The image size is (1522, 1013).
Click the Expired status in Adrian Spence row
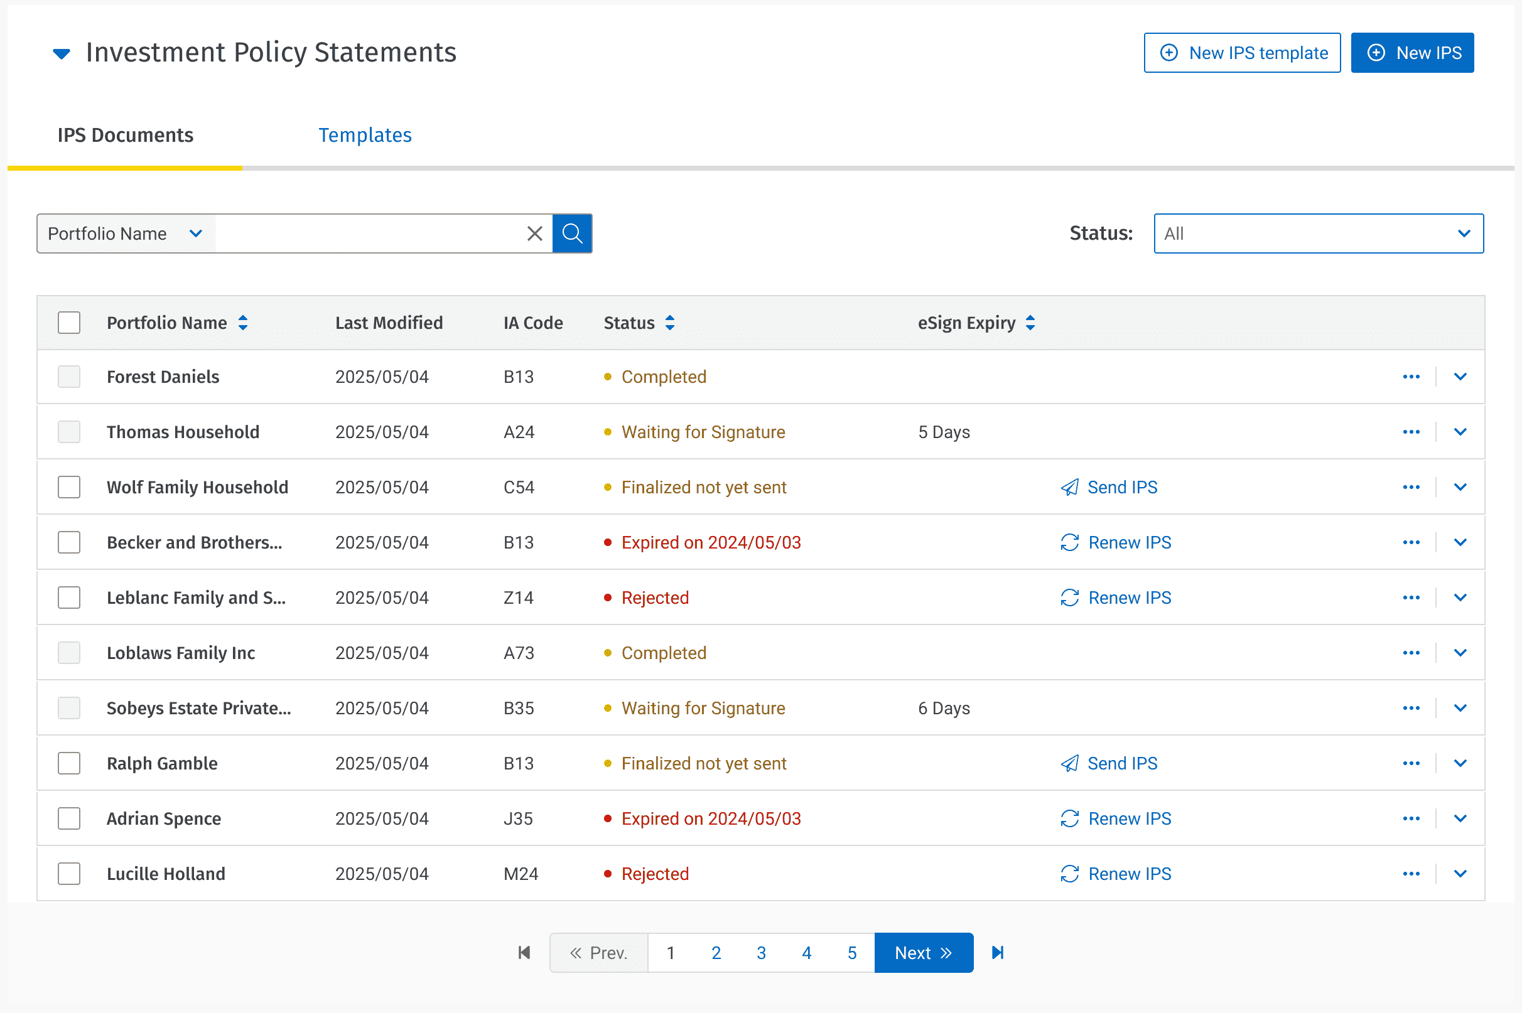(x=711, y=818)
